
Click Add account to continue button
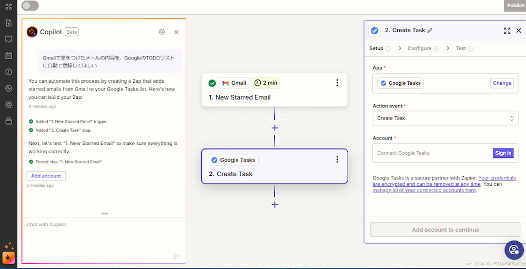445,230
